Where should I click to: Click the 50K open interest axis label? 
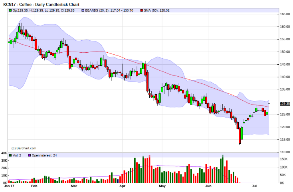(x=283, y=175)
